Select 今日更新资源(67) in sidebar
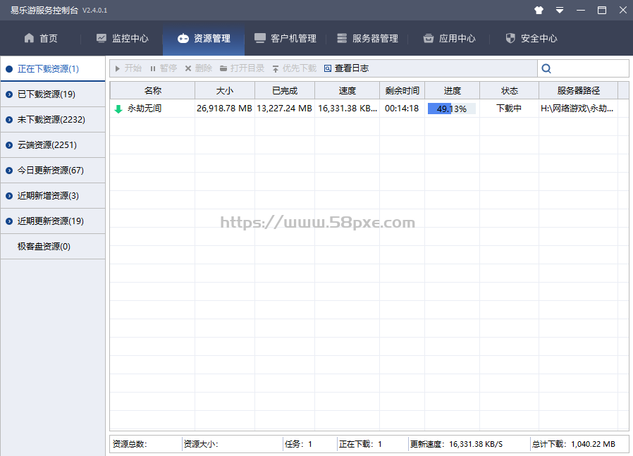Screen dimensions: 633x456 [x=53, y=171]
